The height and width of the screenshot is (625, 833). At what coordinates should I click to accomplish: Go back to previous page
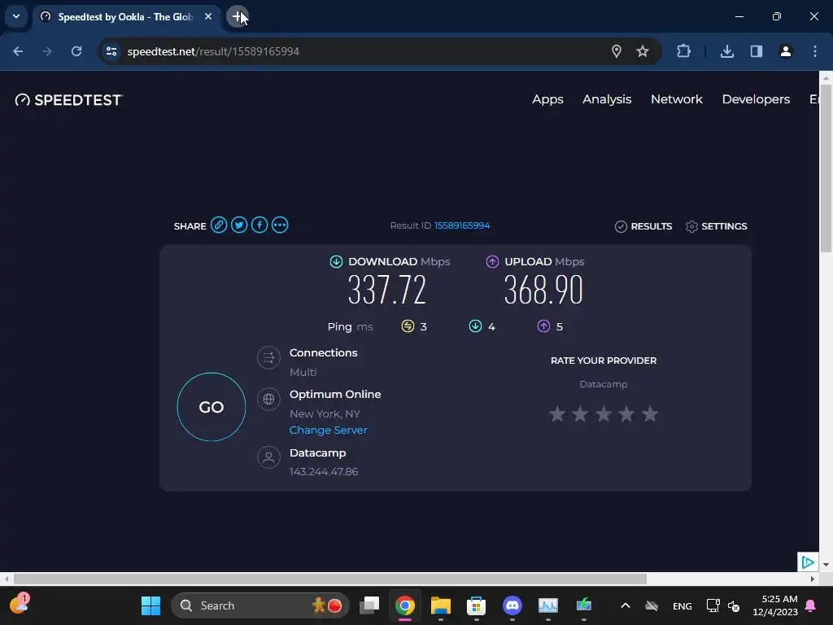point(18,51)
